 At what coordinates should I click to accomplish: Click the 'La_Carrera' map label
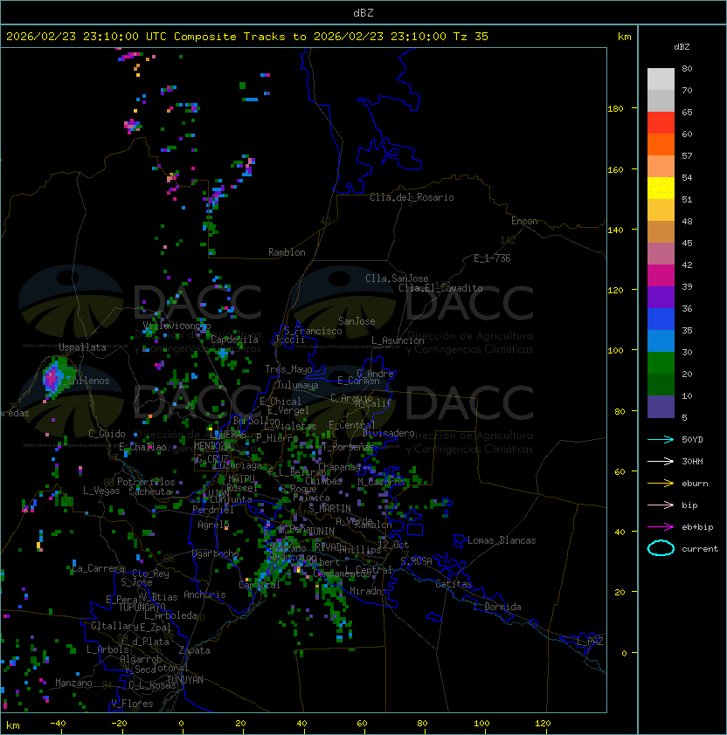[98, 568]
